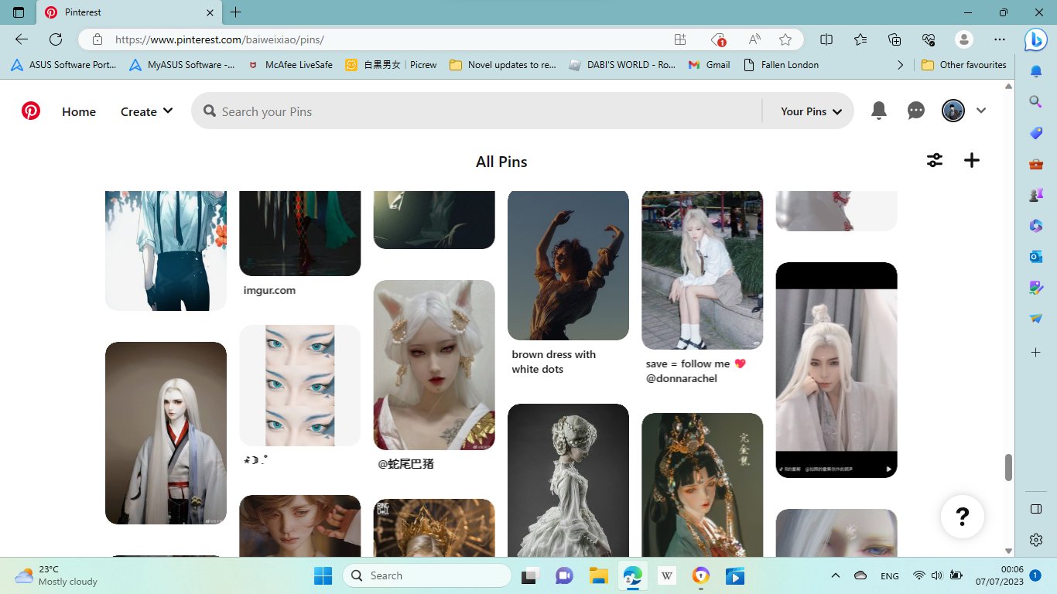1057x594 pixels.
Task: Click the Pinterest logo icon
Action: coord(31,111)
